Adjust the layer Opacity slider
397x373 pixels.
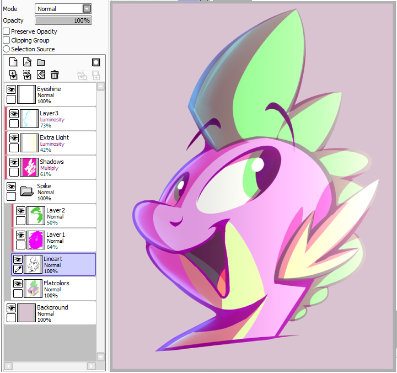(63, 20)
